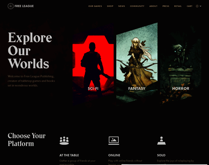Open the SOLO platform heading

(x=161, y=155)
